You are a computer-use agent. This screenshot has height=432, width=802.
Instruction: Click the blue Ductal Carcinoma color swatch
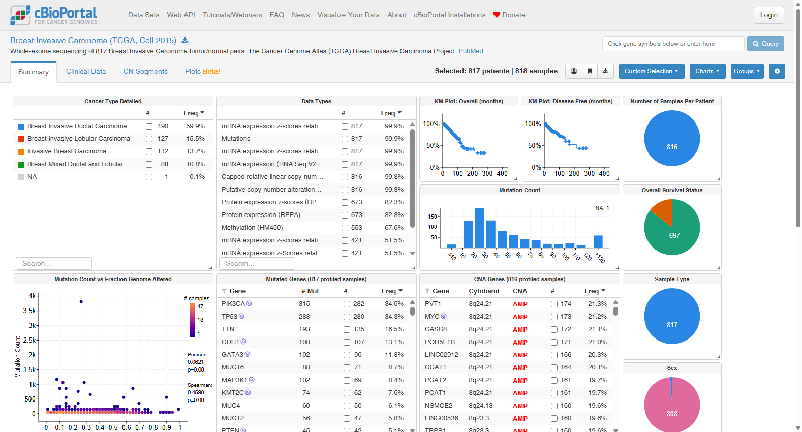coord(21,126)
